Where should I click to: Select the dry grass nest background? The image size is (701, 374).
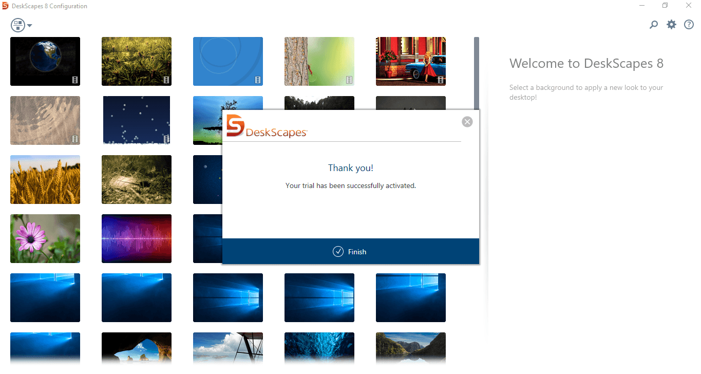137,179
